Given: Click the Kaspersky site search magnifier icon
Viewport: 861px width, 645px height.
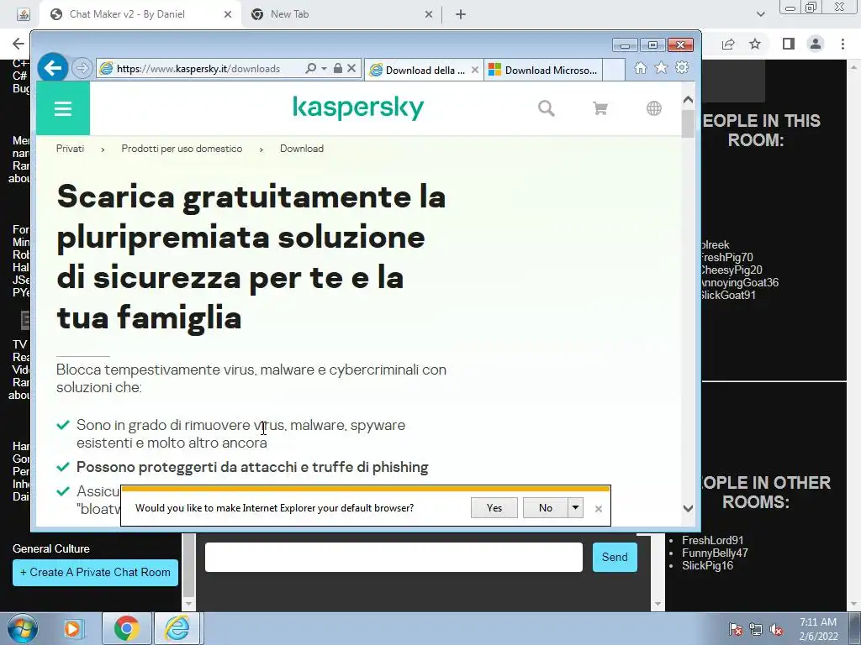Looking at the screenshot, I should (x=546, y=108).
